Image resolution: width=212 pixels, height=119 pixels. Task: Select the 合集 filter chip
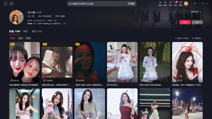point(20,38)
